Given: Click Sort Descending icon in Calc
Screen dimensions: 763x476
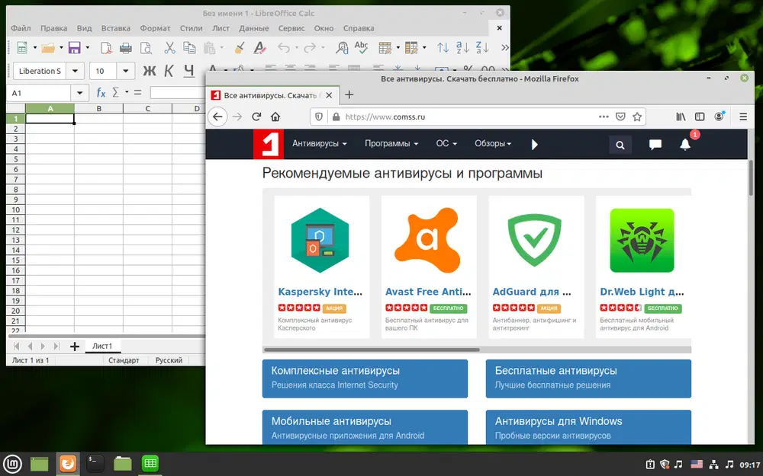Looking at the screenshot, I should pos(481,47).
